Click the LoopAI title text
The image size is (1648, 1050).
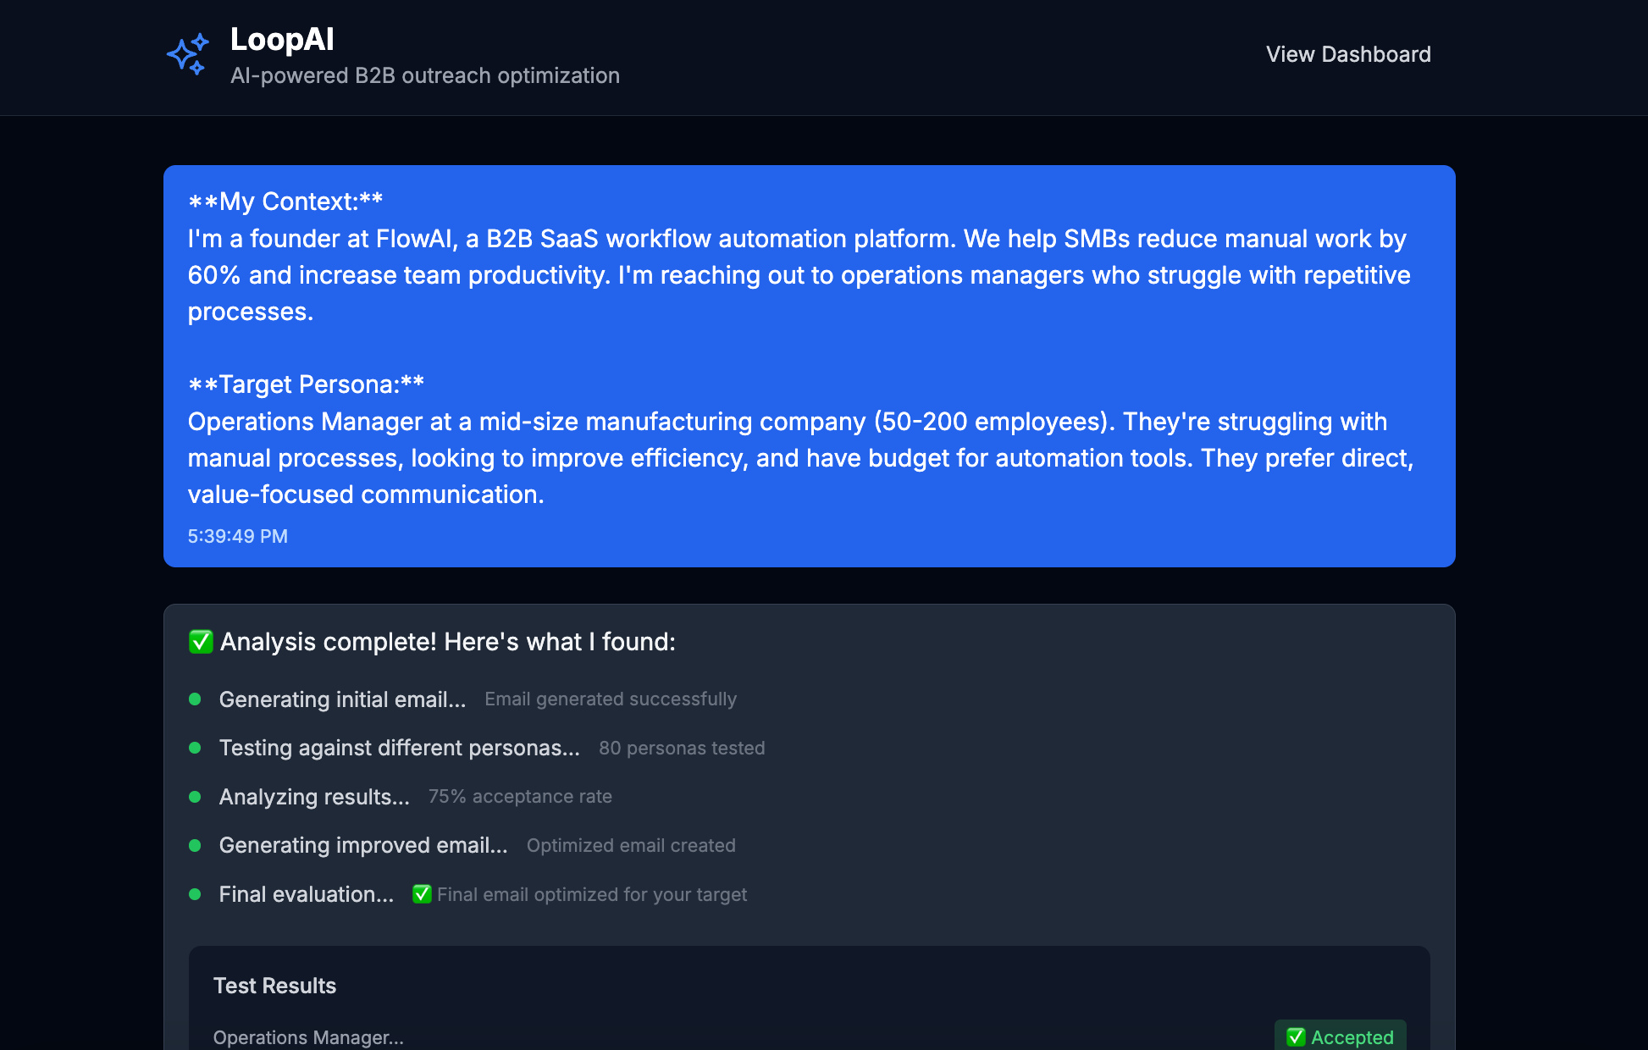[282, 39]
